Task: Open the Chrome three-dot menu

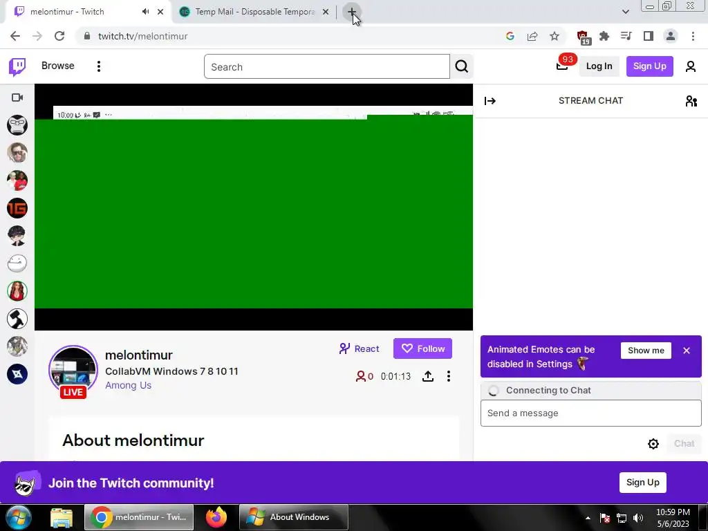Action: click(x=693, y=36)
